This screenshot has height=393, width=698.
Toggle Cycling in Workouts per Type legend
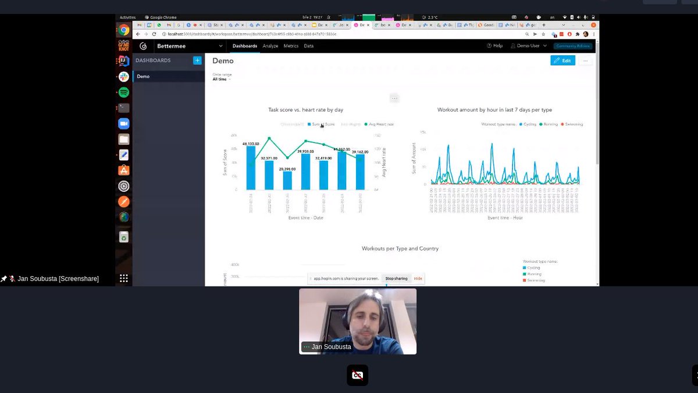pyautogui.click(x=532, y=268)
